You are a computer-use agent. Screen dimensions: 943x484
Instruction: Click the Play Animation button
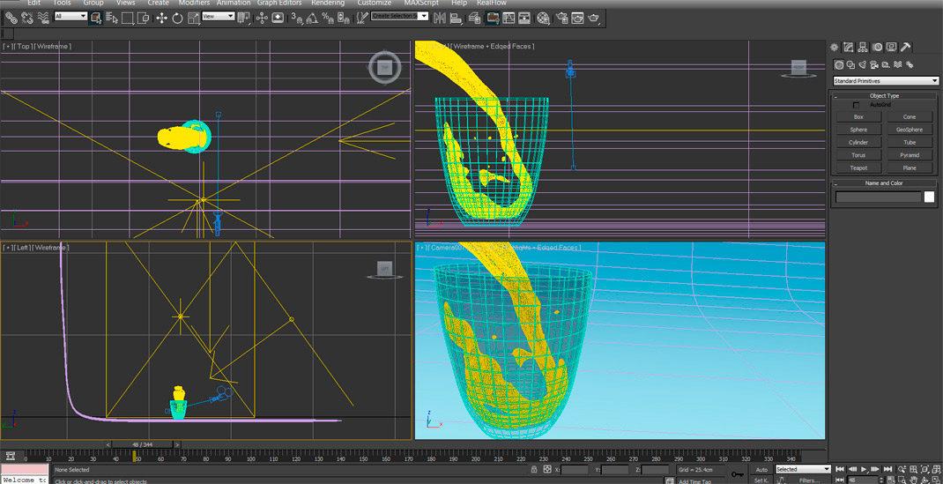click(864, 469)
